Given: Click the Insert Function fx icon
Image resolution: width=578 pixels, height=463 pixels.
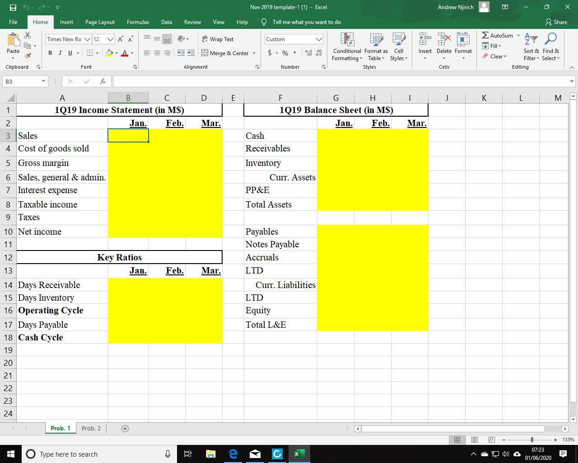Looking at the screenshot, I should click(x=103, y=81).
